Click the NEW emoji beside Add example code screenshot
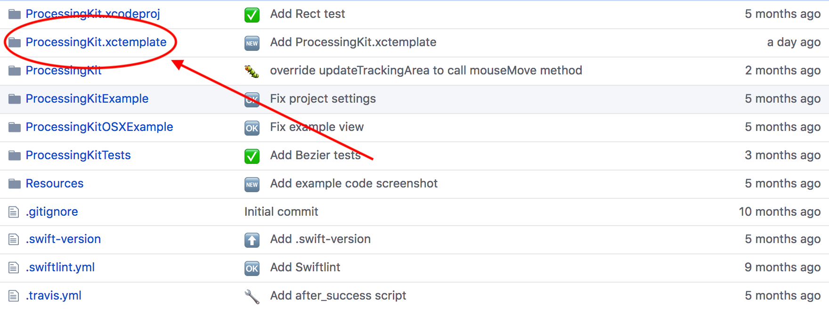Screen dimensions: 829x309 (x=252, y=184)
